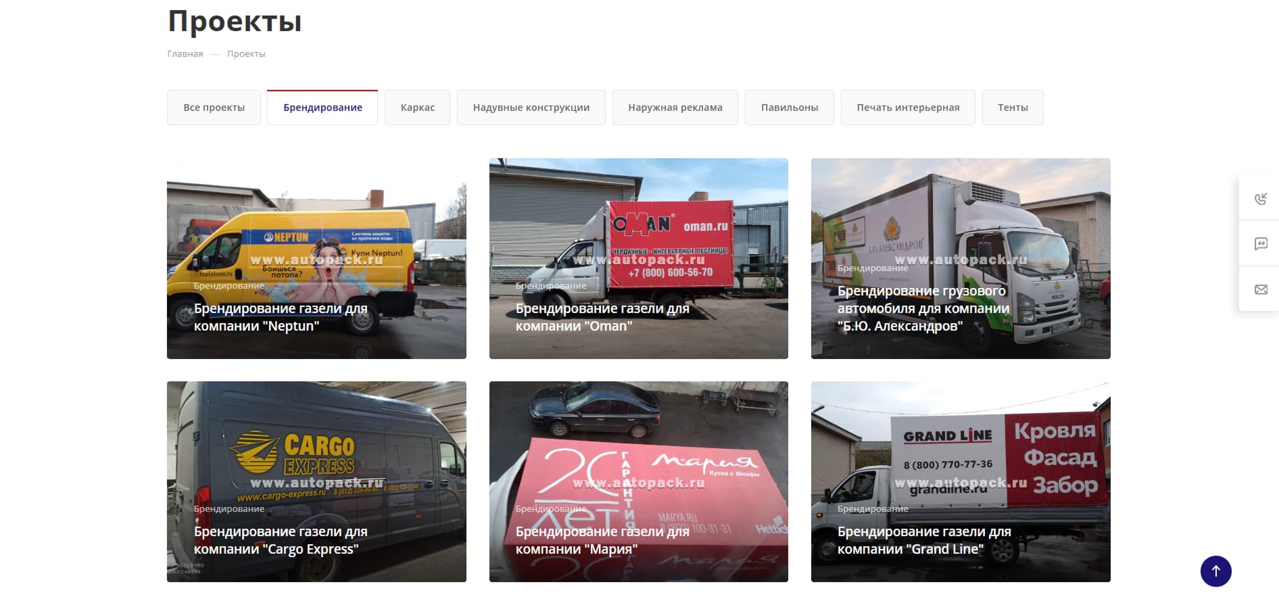The height and width of the screenshot is (597, 1279).
Task: Open the Надувные конструкции tab
Action: pos(531,108)
